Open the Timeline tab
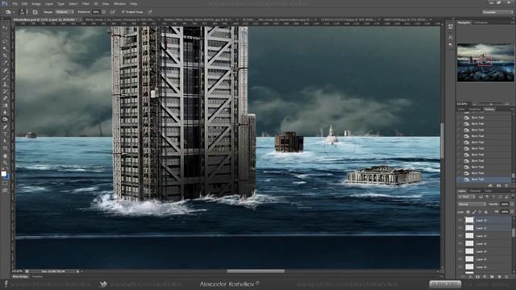 [37, 276]
